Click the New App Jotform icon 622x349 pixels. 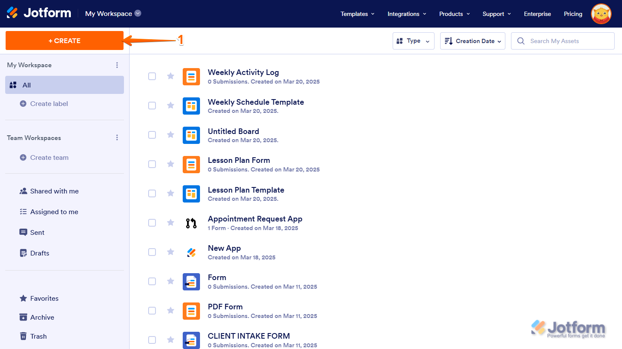(x=191, y=252)
